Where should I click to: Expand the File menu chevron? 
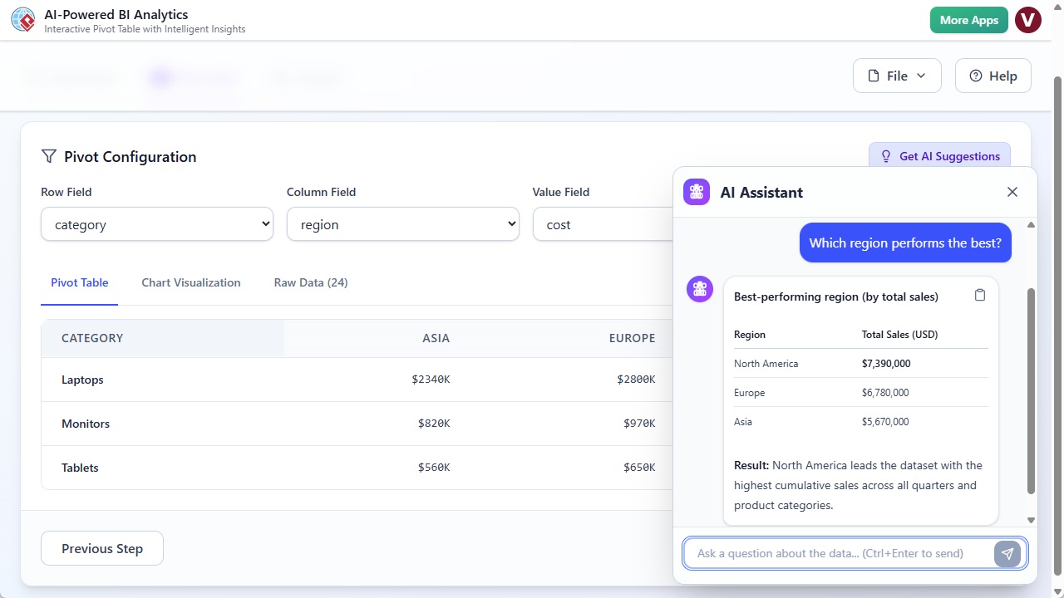point(921,76)
